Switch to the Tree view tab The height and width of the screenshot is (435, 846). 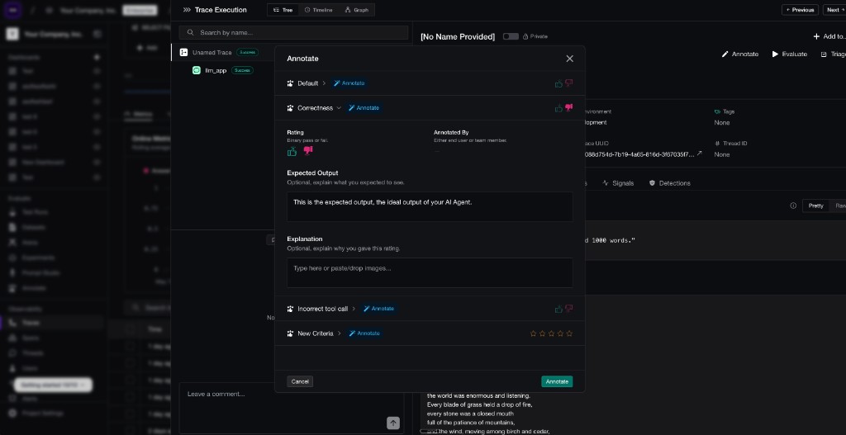[x=283, y=10]
